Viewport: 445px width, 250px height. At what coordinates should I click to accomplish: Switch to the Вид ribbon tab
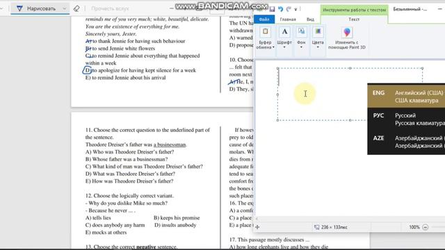310,19
